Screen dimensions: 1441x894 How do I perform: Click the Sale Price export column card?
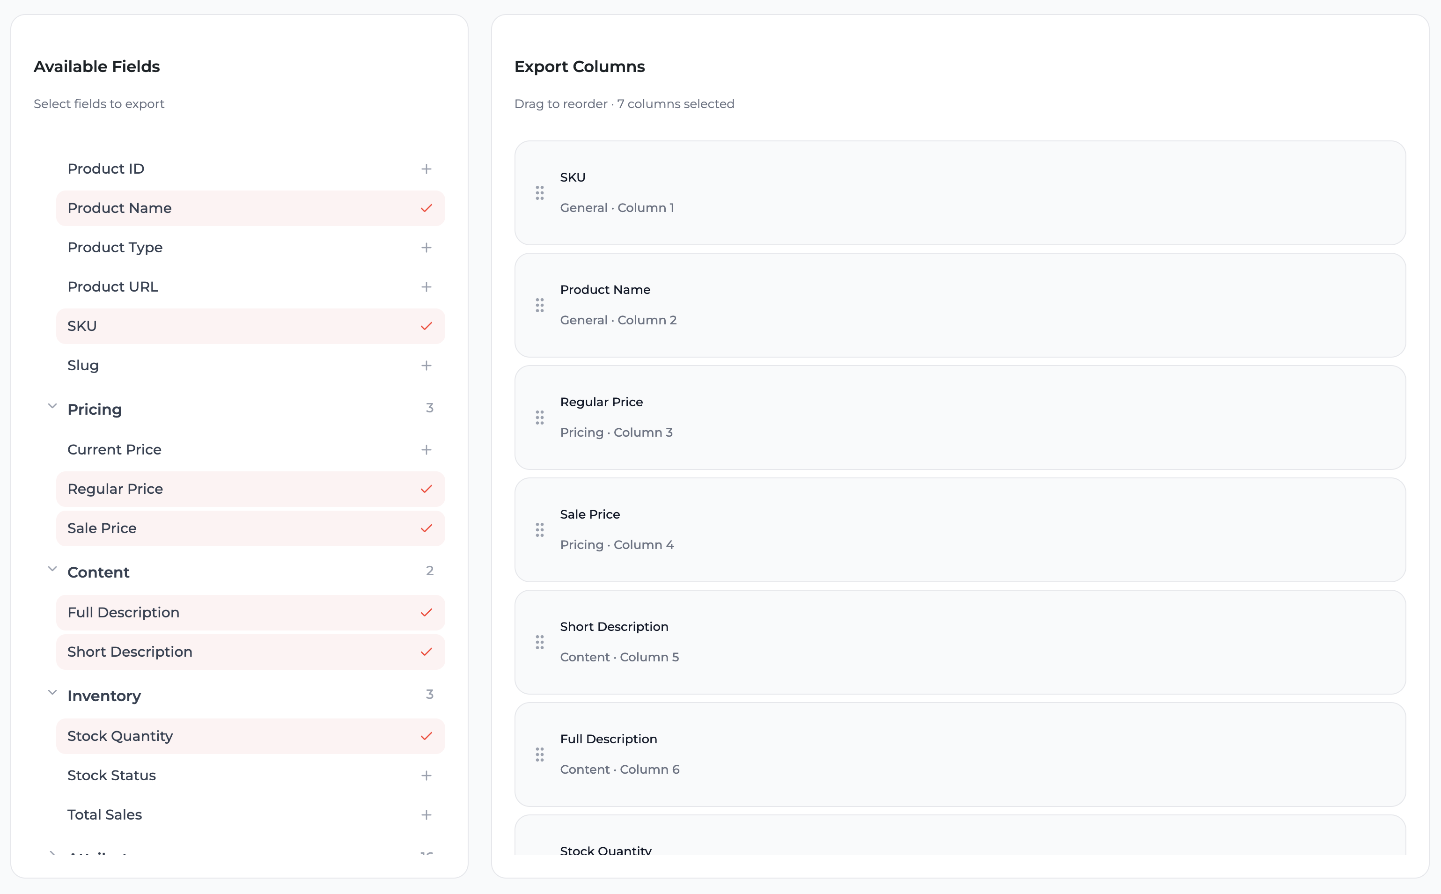[x=959, y=530]
